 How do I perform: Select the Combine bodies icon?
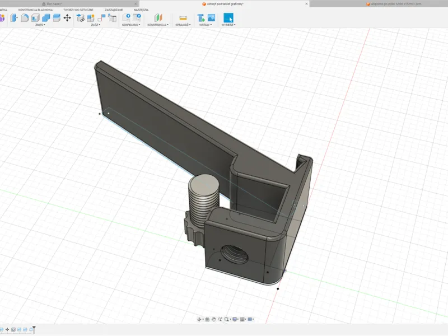[x=46, y=18]
